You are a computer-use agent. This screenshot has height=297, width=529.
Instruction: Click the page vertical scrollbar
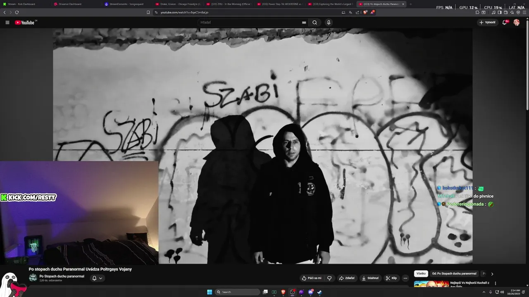527,66
